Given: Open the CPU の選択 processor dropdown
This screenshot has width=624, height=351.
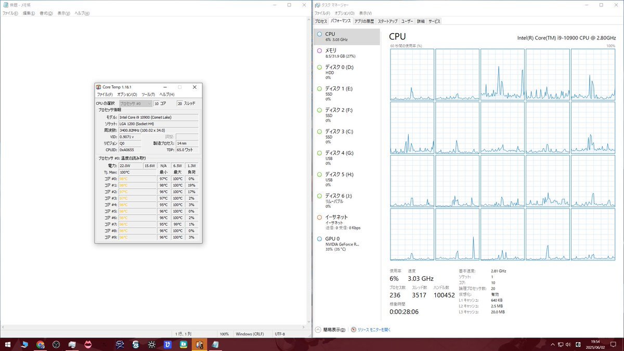Looking at the screenshot, I should coord(136,103).
